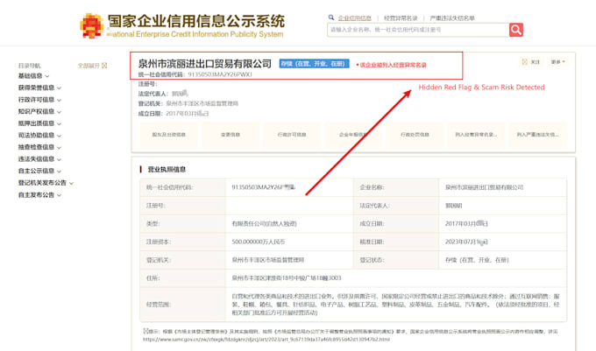Viewport: 596px width, 351px height.
Task: Click the red 该企业被列入经营异常名录 warning
Action: [392, 65]
